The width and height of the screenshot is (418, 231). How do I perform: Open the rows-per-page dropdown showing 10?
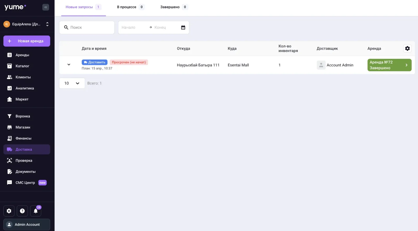pos(72,83)
